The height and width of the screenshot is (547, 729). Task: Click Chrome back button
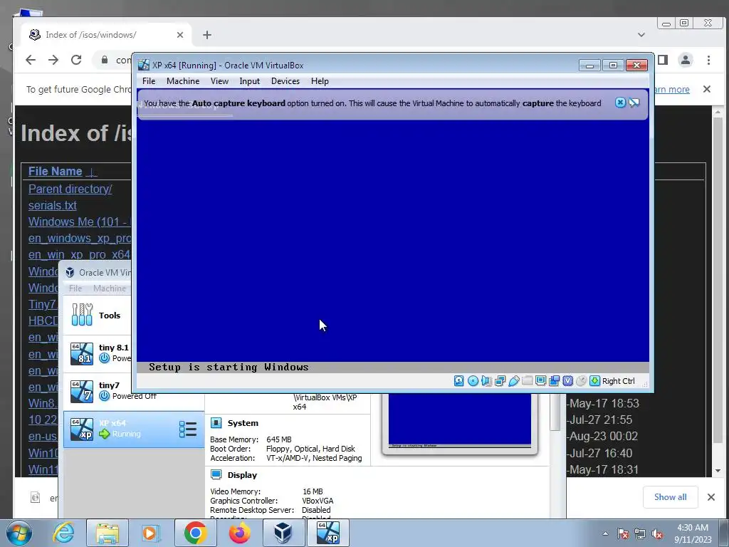click(x=31, y=60)
